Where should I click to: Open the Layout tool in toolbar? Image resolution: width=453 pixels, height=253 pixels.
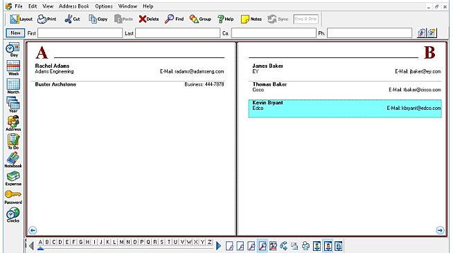(21, 19)
